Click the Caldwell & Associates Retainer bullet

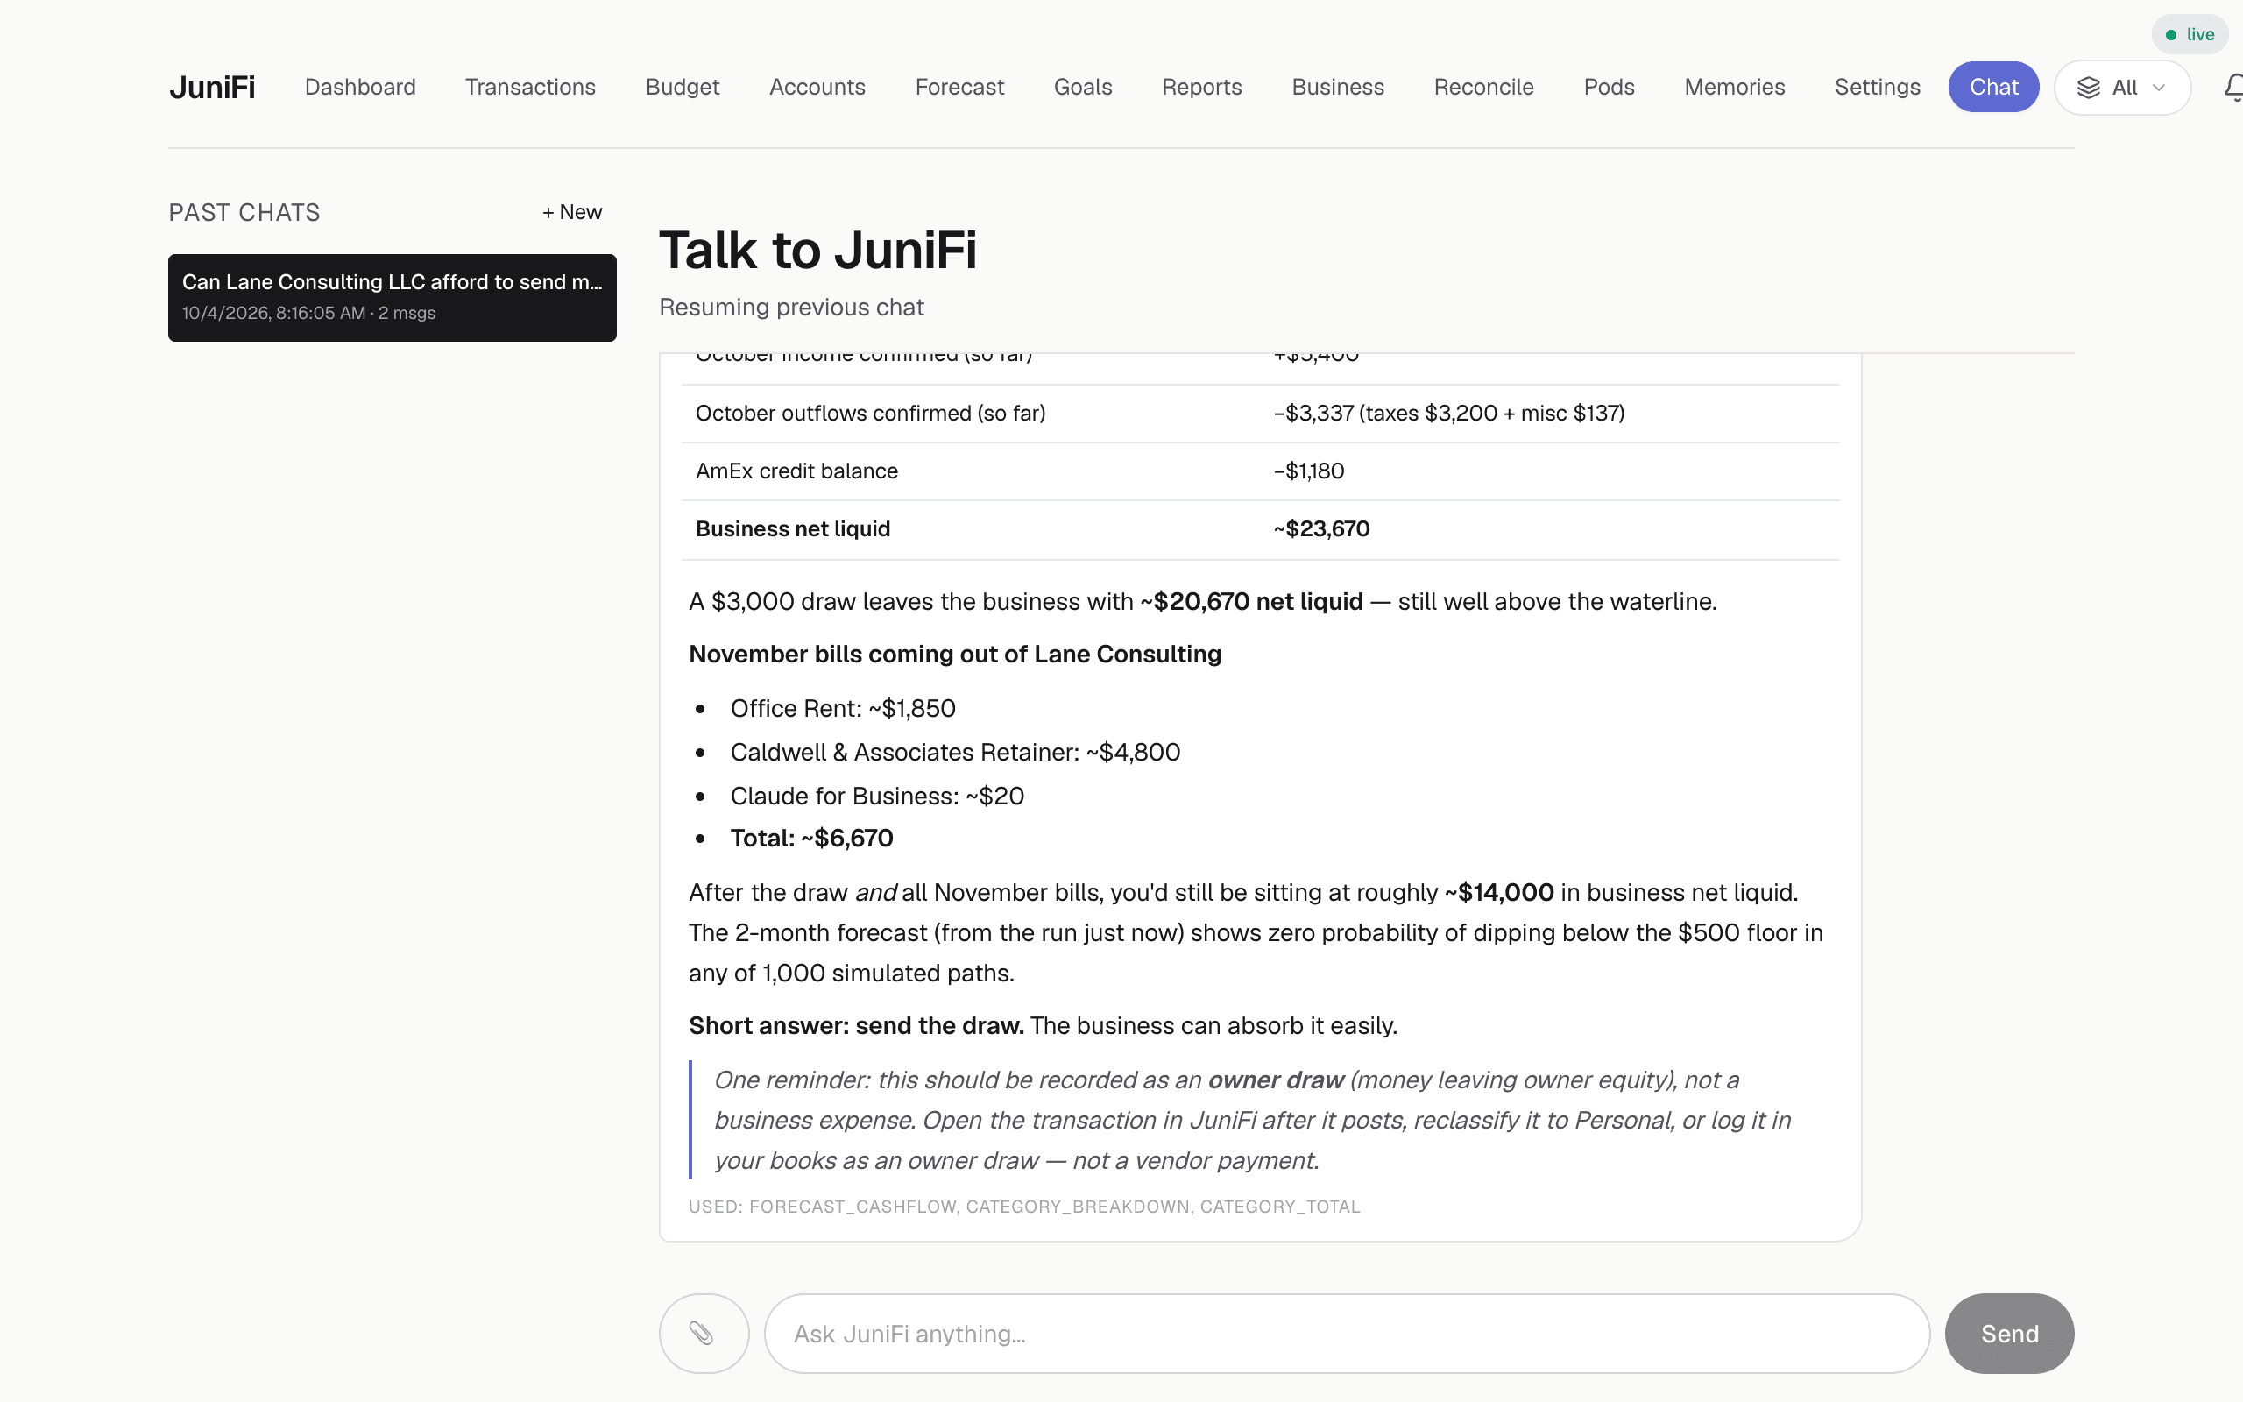click(955, 752)
